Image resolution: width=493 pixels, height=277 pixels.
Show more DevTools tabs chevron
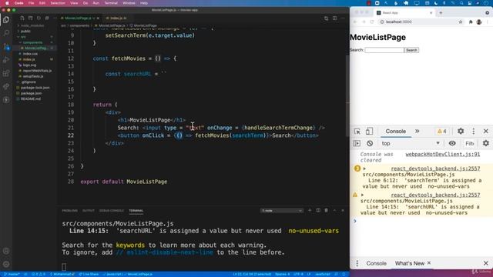418,132
